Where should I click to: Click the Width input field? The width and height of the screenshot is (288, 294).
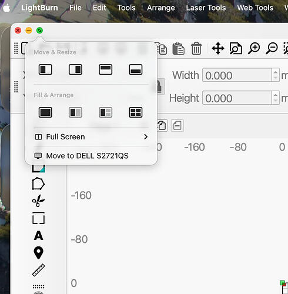coord(237,75)
